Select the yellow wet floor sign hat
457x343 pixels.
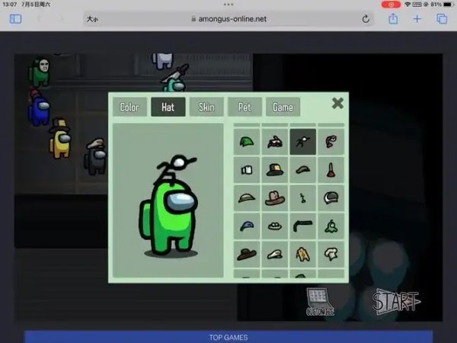click(303, 254)
